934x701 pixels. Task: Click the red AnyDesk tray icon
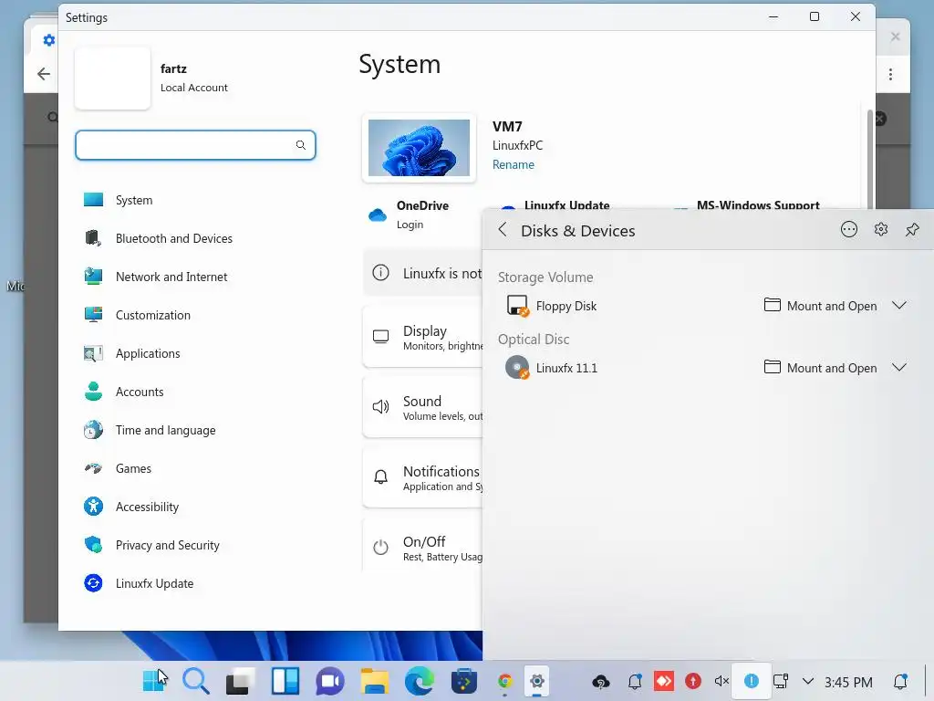[x=664, y=681]
